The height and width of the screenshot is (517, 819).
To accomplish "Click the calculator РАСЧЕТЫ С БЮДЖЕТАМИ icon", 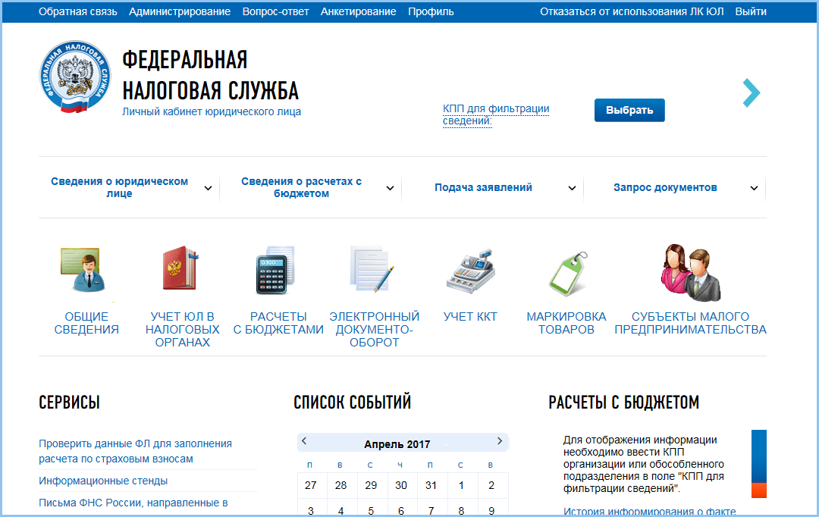I will (275, 270).
